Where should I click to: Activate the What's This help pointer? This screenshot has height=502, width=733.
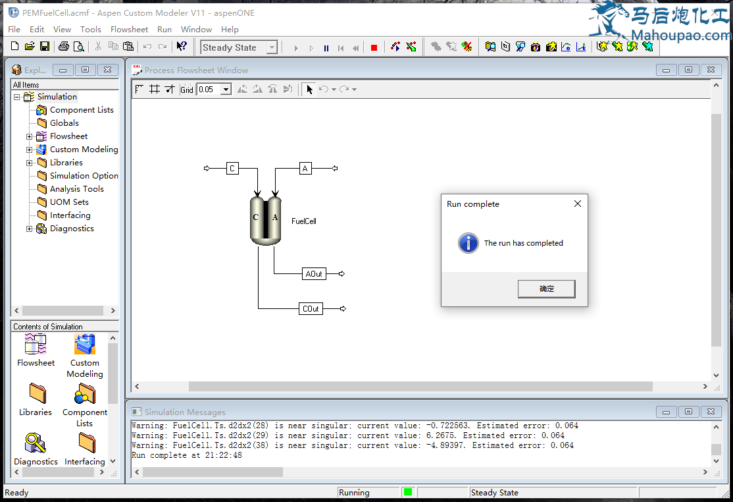182,46
